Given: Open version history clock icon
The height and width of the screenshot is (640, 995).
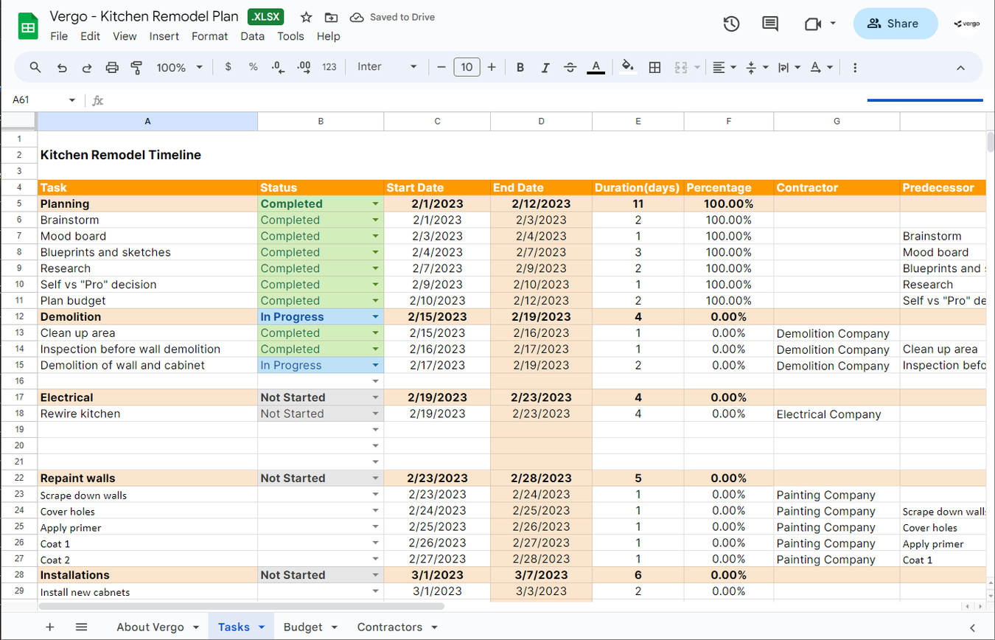Looking at the screenshot, I should (730, 24).
